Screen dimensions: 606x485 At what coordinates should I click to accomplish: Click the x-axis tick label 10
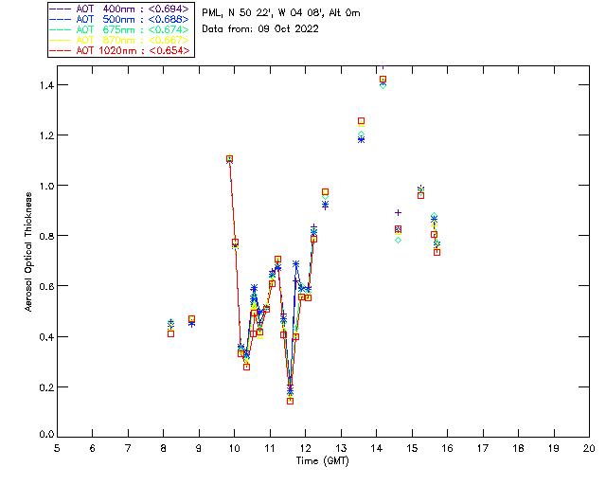tap(234, 448)
